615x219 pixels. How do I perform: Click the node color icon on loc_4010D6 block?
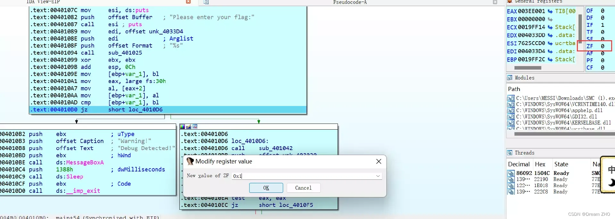pos(183,127)
